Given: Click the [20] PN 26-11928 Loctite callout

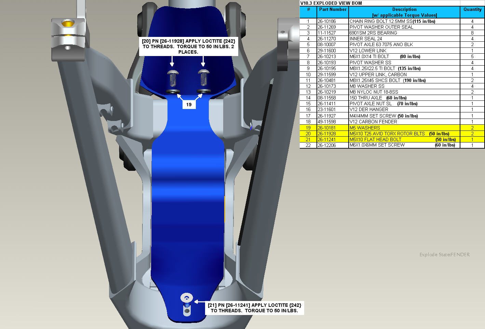Looking at the screenshot, I should pos(188,46).
